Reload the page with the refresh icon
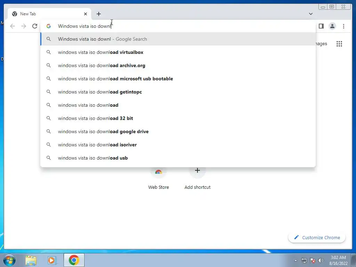 pos(35,26)
